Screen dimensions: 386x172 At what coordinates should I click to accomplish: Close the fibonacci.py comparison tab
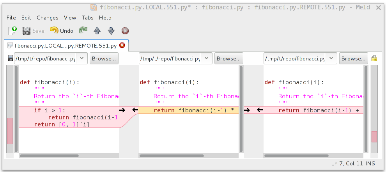122,45
